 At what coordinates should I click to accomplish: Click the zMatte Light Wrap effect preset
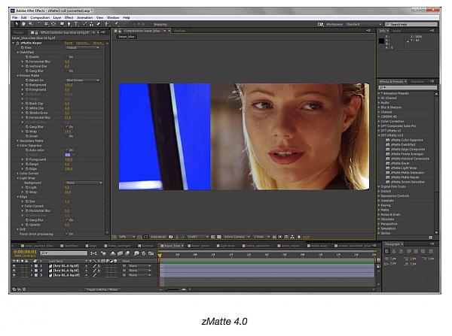[x=404, y=168]
